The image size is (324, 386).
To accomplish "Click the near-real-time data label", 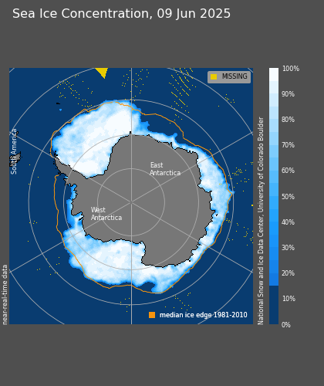I will [x=5, y=295].
